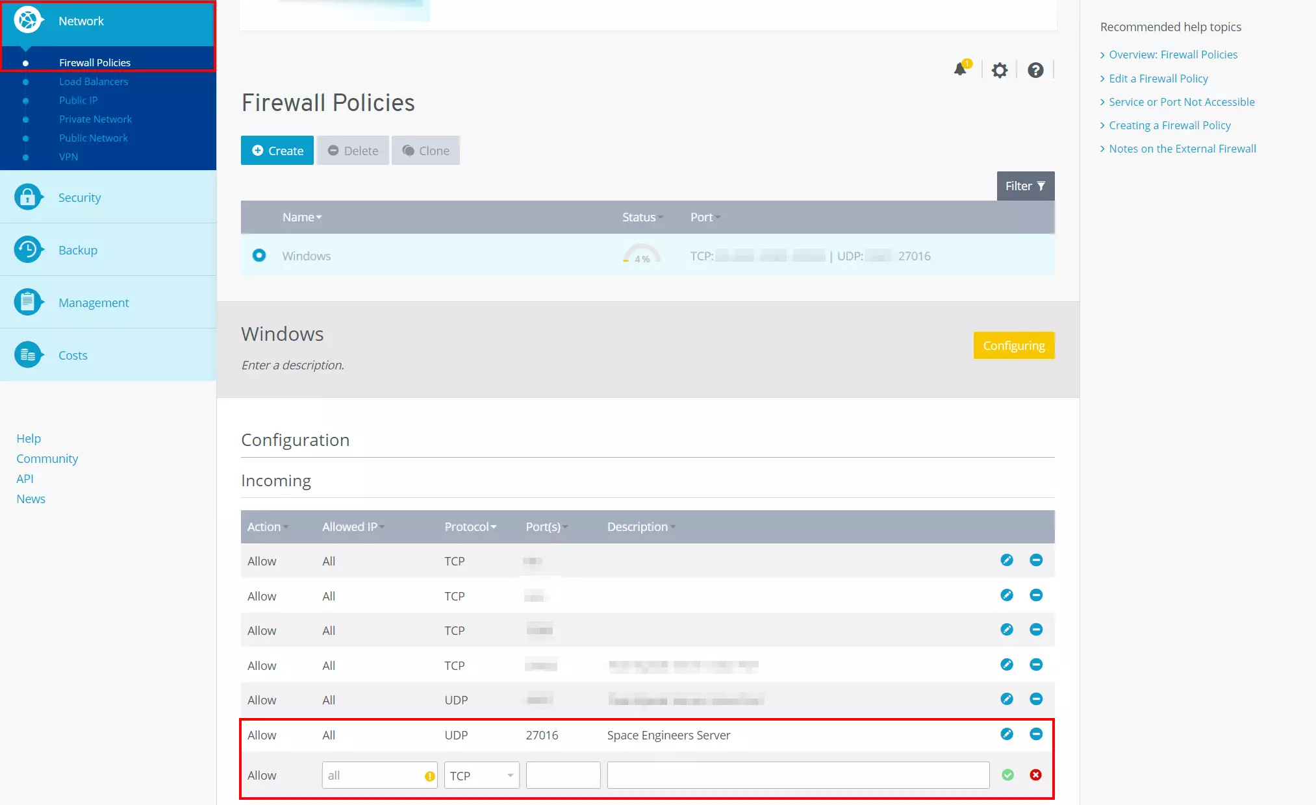Image resolution: width=1316 pixels, height=805 pixels.
Task: Edit the second TCP incoming rule
Action: click(x=1007, y=595)
